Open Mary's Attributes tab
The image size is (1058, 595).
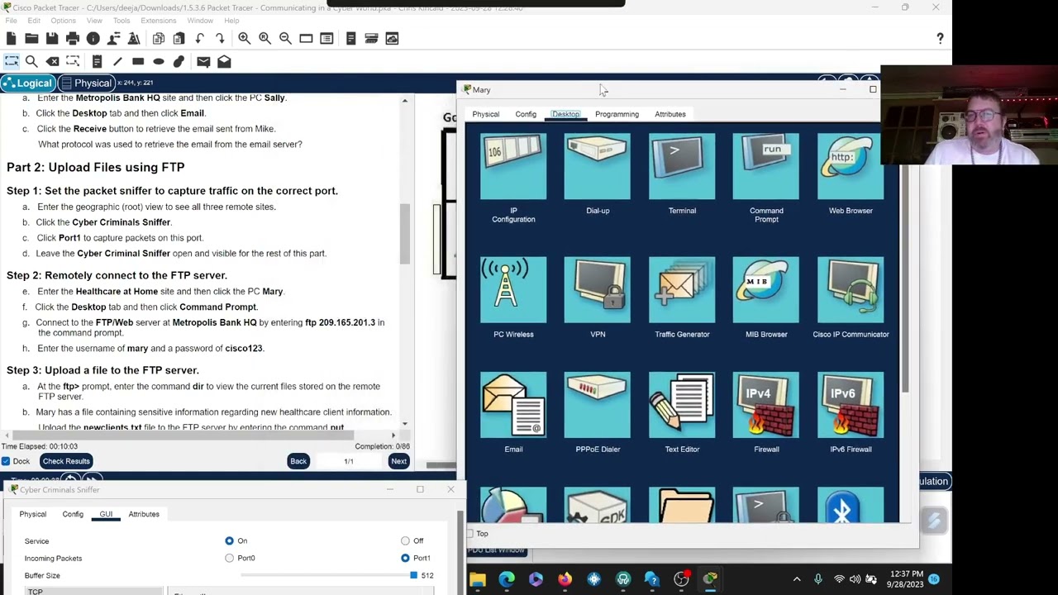670,114
